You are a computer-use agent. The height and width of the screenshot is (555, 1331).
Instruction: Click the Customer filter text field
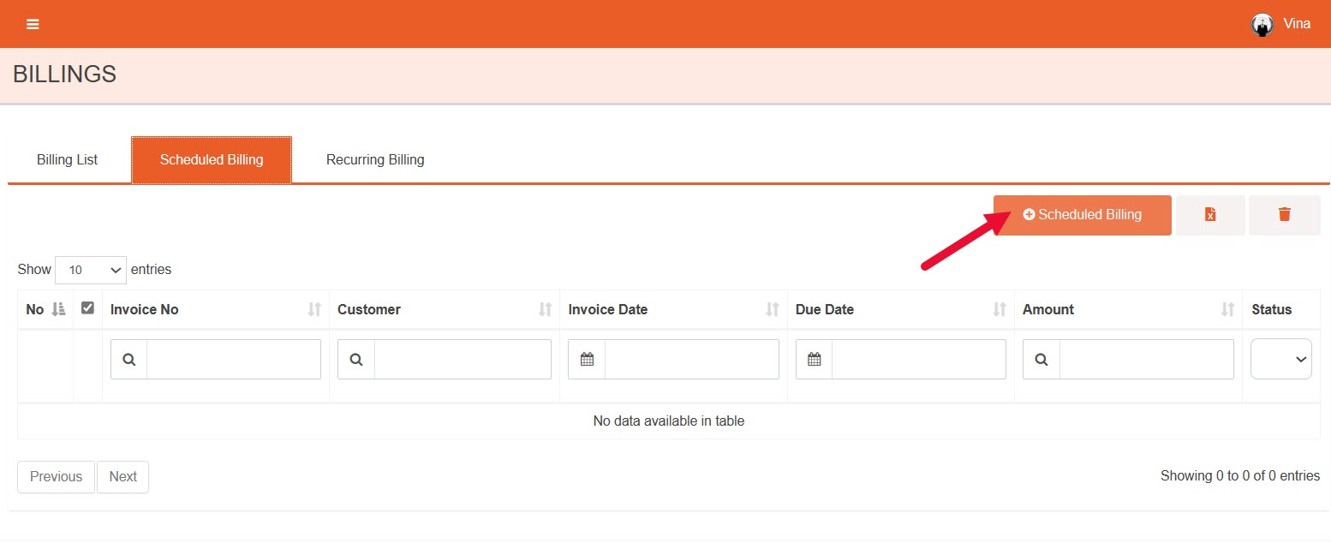(463, 360)
